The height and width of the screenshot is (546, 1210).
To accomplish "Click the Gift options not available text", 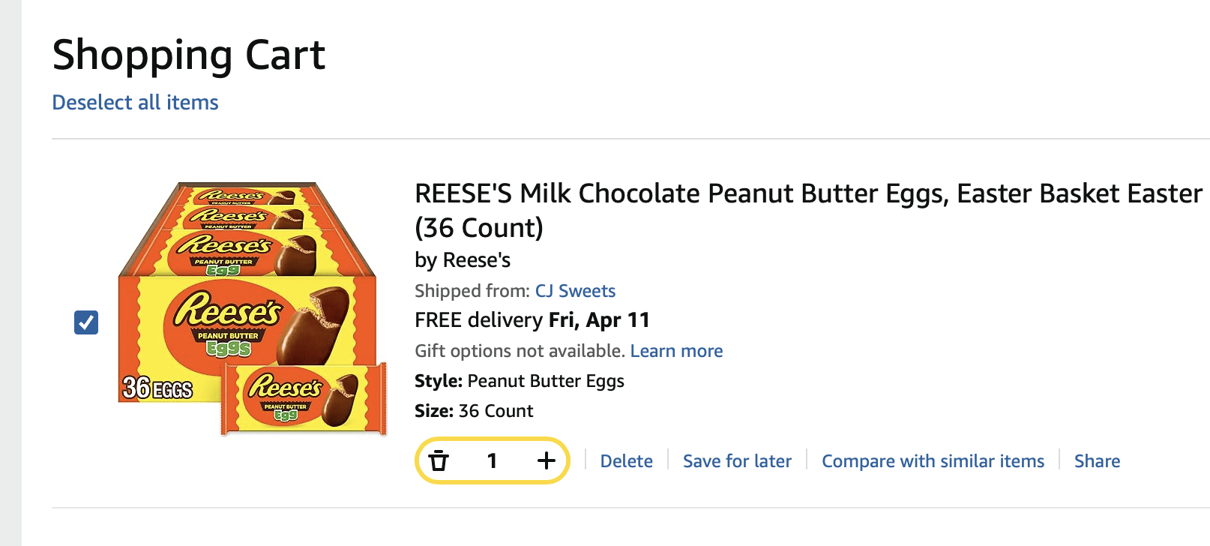I will tap(520, 351).
